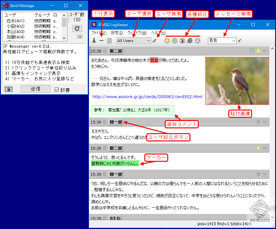Open the 百舌 search history dropdown

[x=234, y=41]
